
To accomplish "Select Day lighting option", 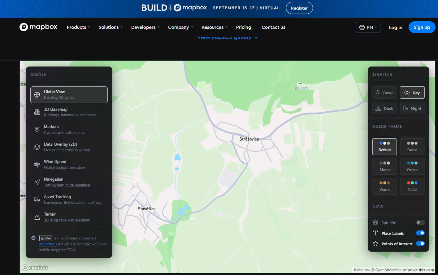I will tap(412, 92).
